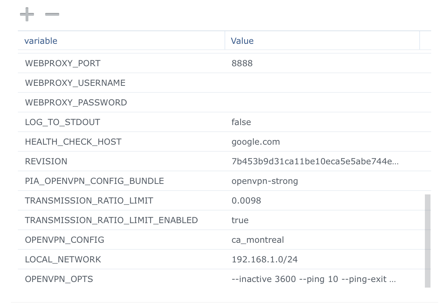
Task: Select the HEALTH_CHECK_HOST row
Action: [73, 142]
